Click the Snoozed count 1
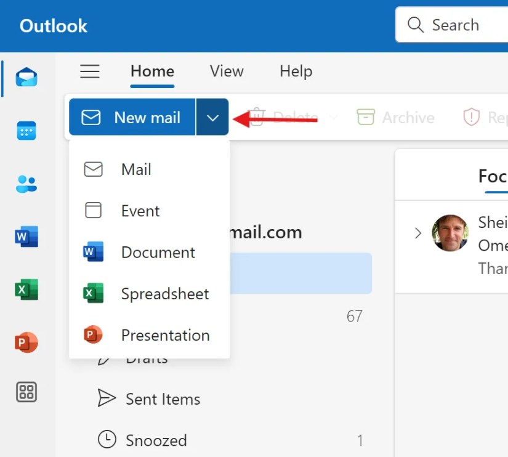This screenshot has height=457, width=508. click(360, 440)
